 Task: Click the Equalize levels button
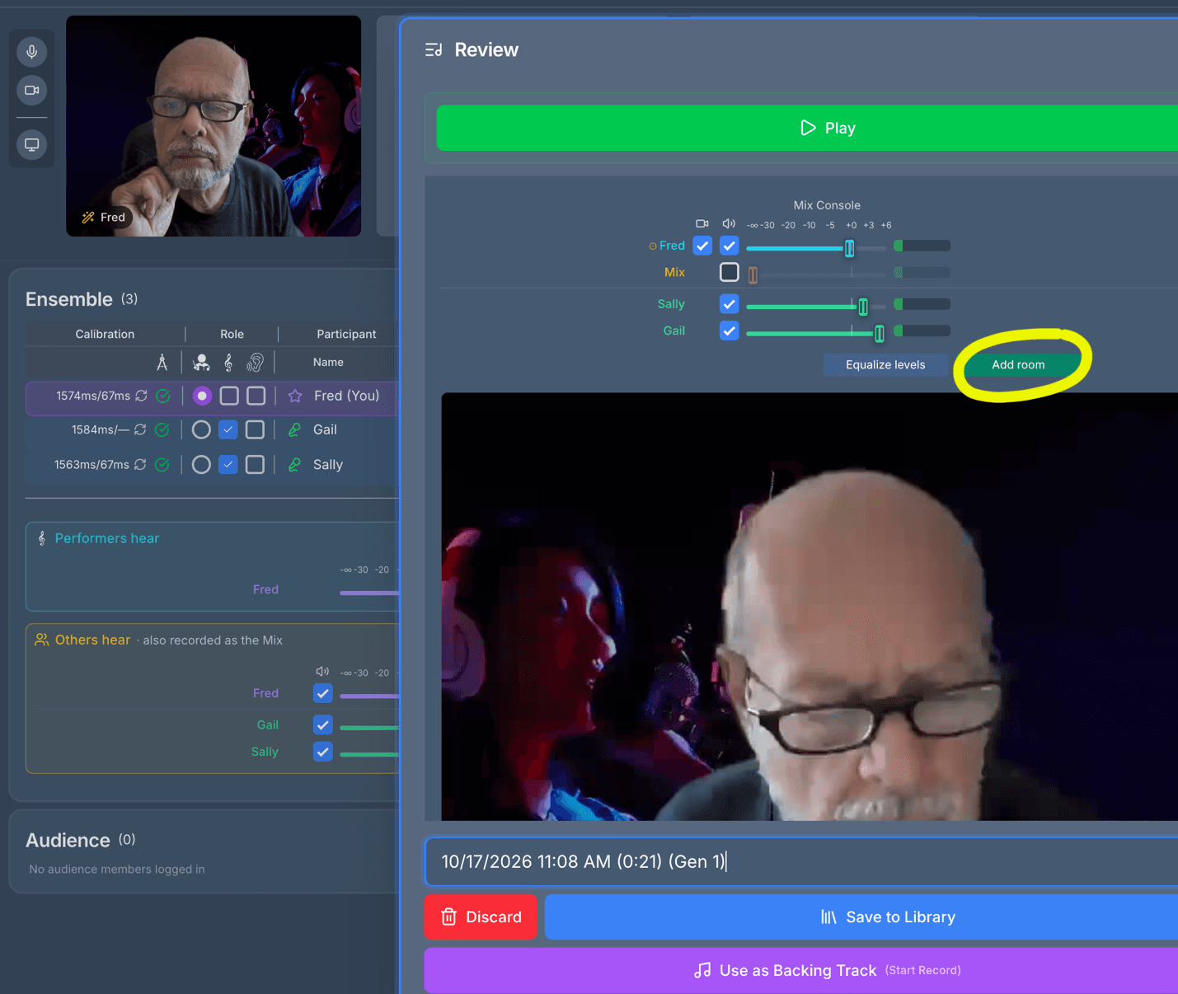pos(885,364)
